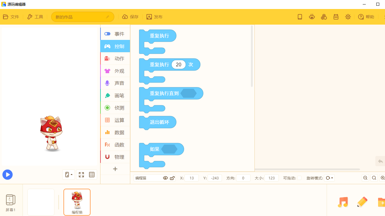Click the blue play button under stage
Viewport: 385px width, 216px height.
coord(8,175)
